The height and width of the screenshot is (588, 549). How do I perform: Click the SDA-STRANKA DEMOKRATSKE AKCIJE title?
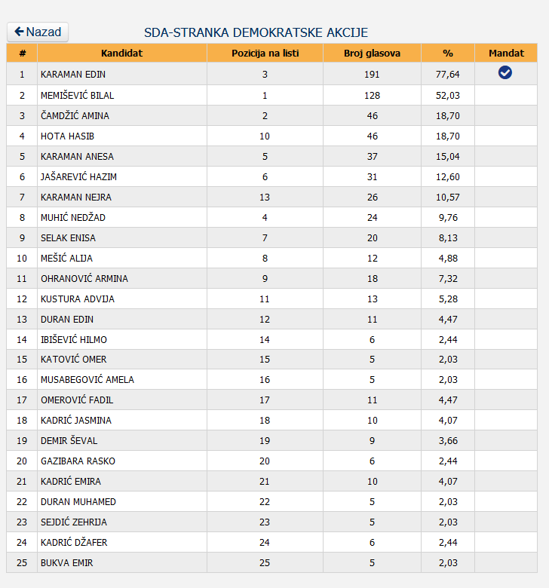pos(256,32)
